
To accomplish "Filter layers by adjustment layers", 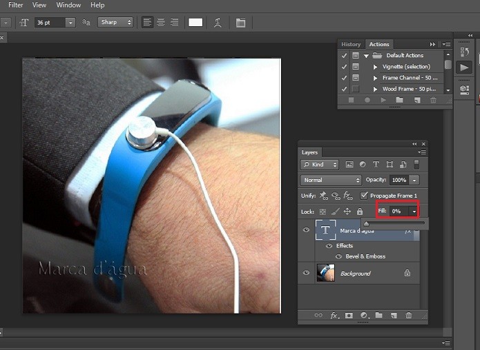I will pos(363,165).
